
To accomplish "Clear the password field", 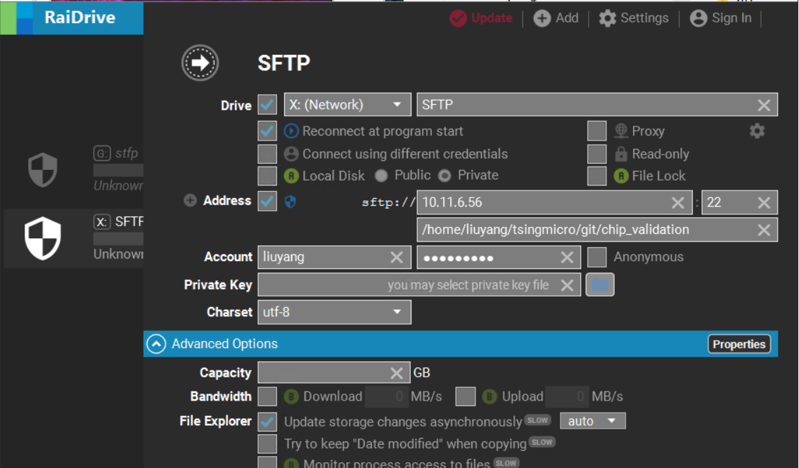I will (x=567, y=258).
